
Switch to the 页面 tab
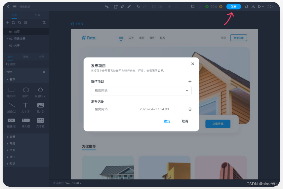(14, 15)
